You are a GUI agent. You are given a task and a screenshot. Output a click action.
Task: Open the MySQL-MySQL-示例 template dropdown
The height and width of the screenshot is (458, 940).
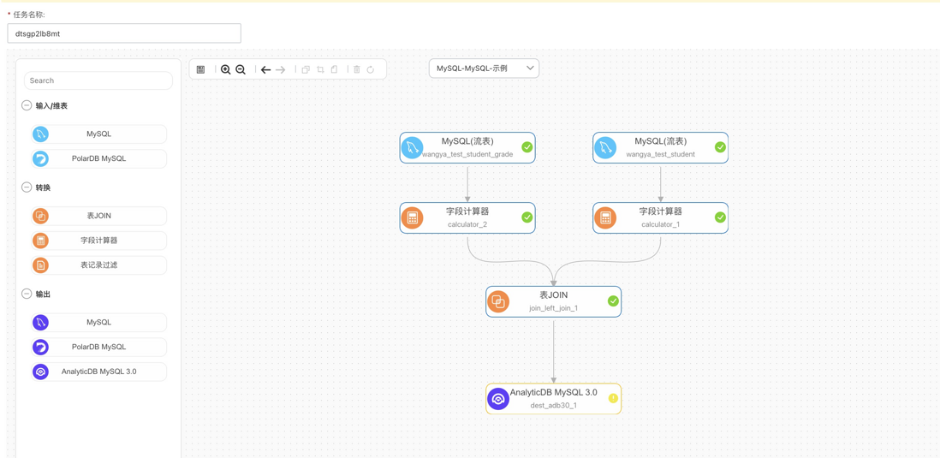tap(484, 68)
